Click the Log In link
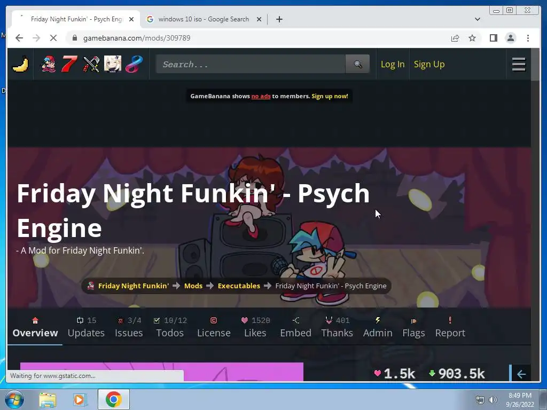The image size is (547, 410). [393, 64]
